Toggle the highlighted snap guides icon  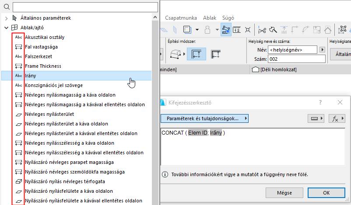tap(226, 30)
